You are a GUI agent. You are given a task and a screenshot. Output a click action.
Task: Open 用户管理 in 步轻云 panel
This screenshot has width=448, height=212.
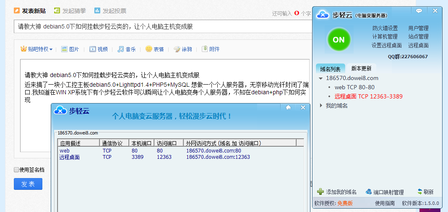[x=418, y=28]
